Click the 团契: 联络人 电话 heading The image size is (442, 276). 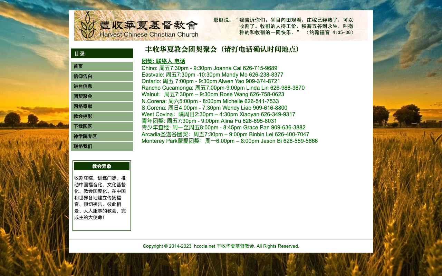tap(163, 61)
